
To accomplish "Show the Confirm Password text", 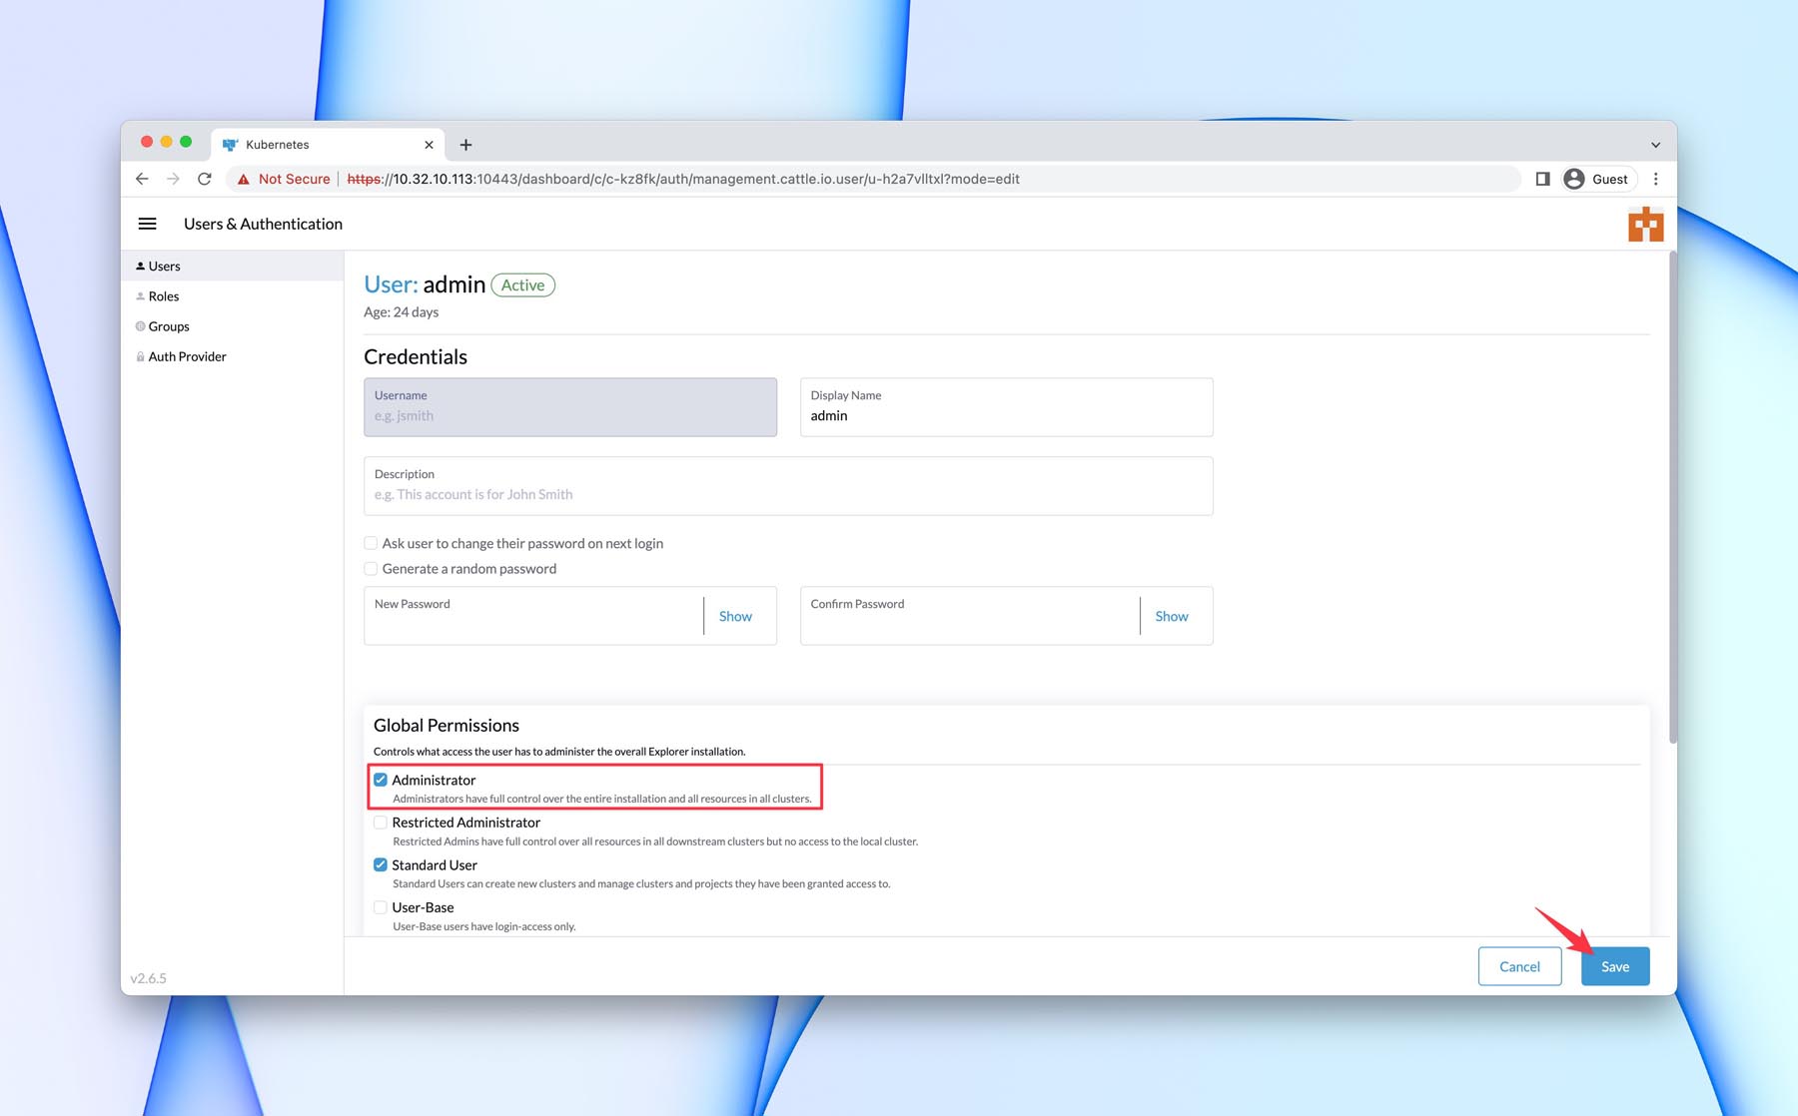I will pyautogui.click(x=1172, y=616).
